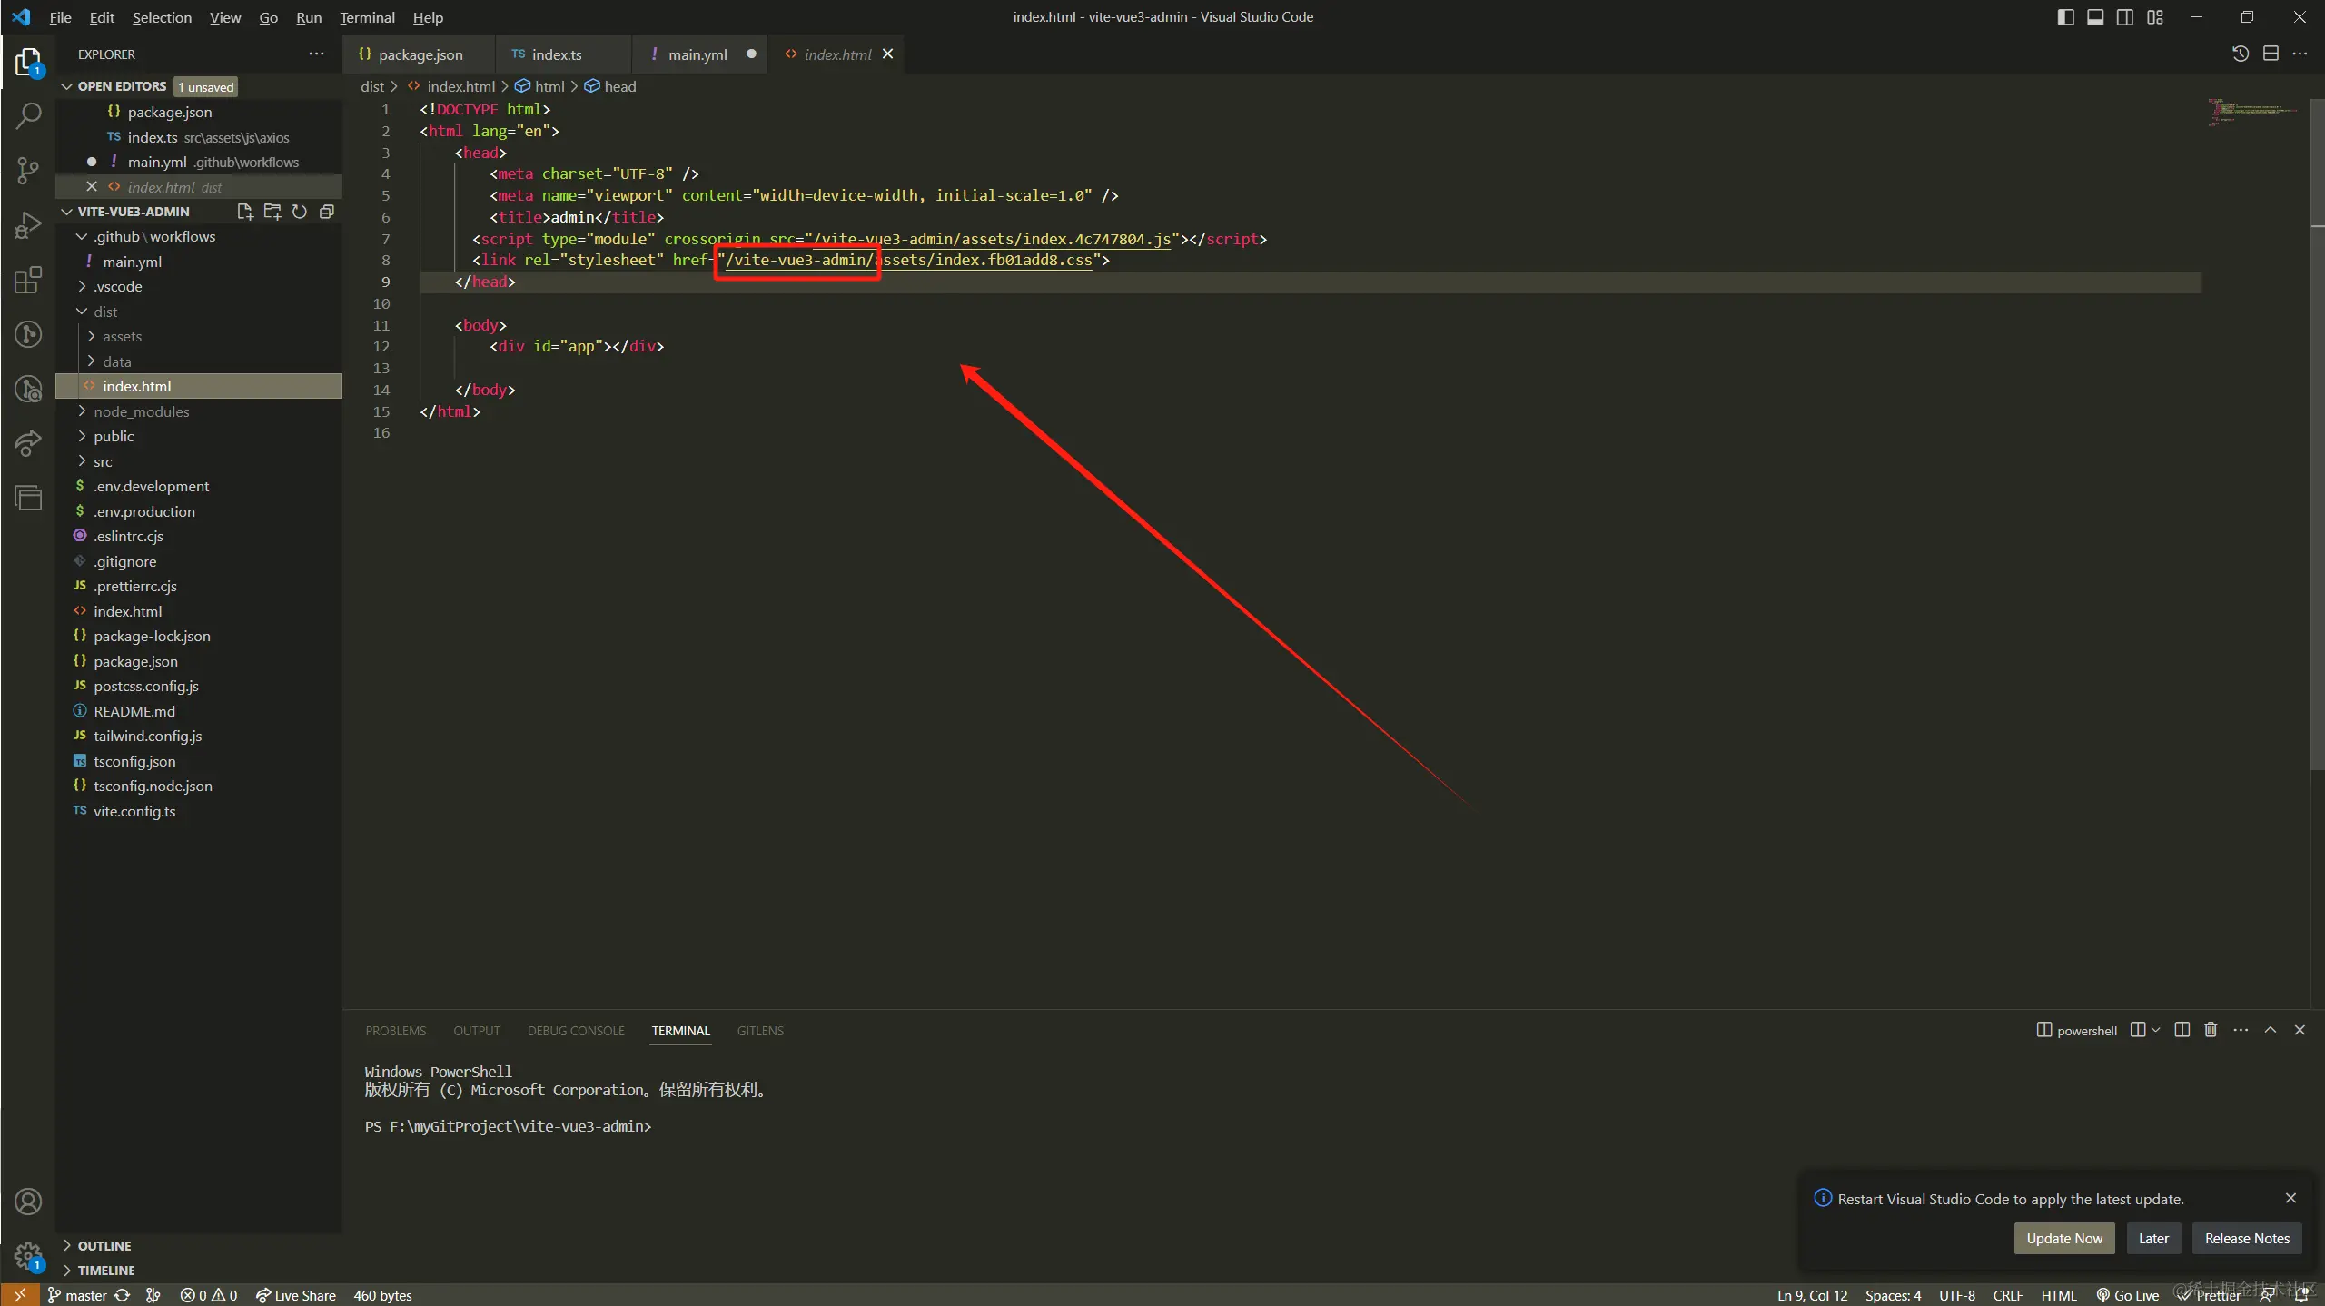The image size is (2325, 1306).
Task: Open vite.config.ts in explorer
Action: tap(134, 811)
